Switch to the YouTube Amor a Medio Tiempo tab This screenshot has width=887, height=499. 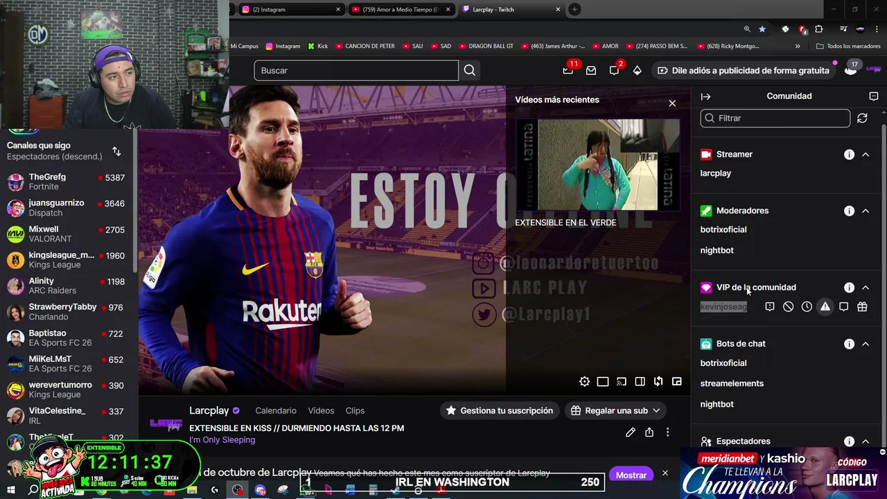point(400,10)
